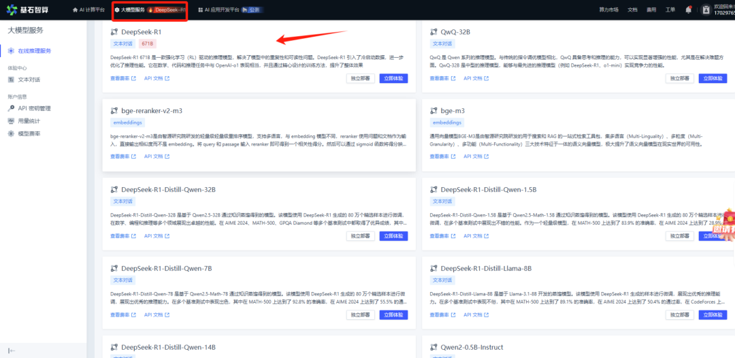This screenshot has height=358, width=735.
Task: Click the icon beside DeepSeek-R1-Distill-Qwen-7B
Action: pyautogui.click(x=114, y=268)
